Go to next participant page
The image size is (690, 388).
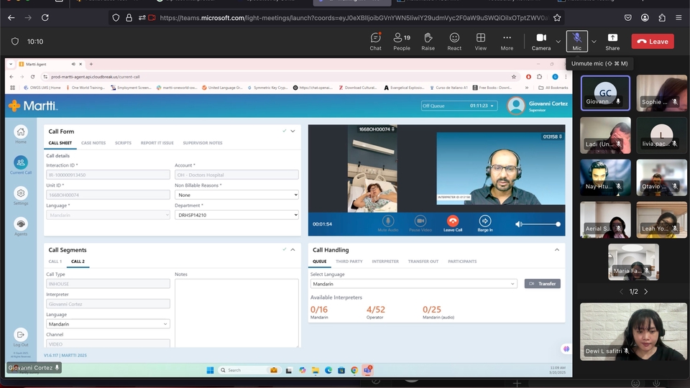pyautogui.click(x=646, y=292)
